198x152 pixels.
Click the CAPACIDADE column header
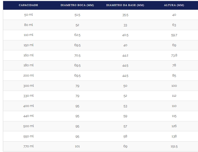pos(28,5)
